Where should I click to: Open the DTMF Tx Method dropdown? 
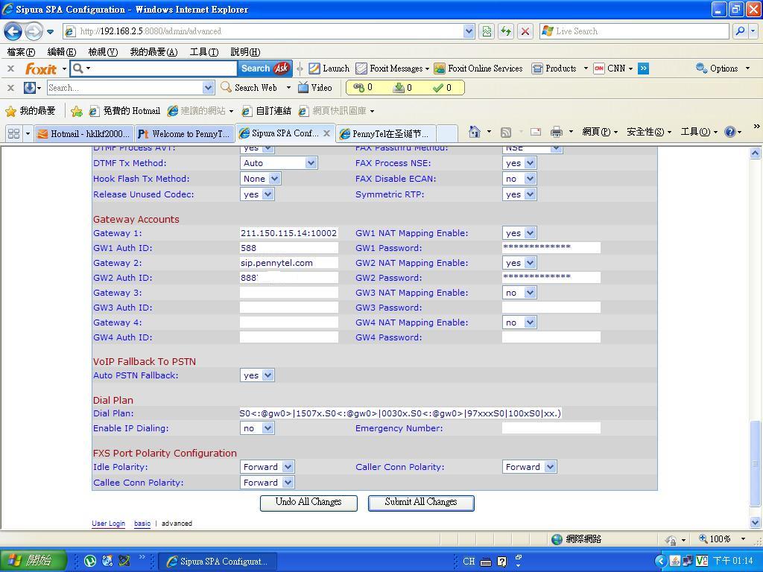pyautogui.click(x=279, y=163)
